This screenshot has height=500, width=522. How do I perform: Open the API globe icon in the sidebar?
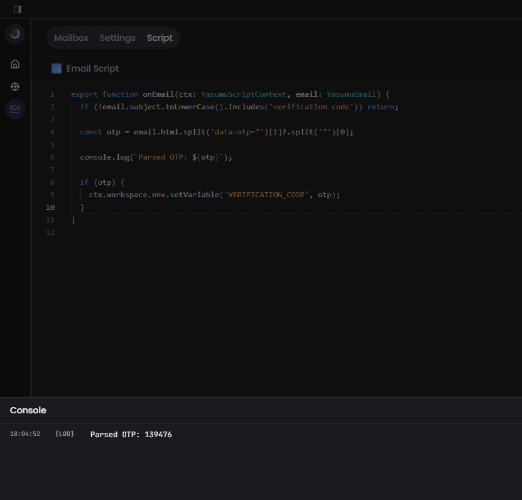[x=14, y=86]
